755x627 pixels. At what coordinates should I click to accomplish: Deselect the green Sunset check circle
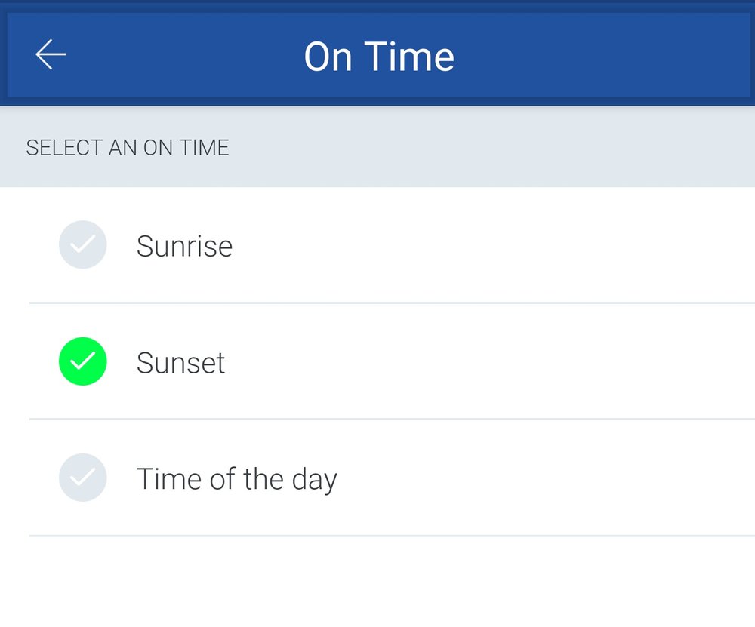pyautogui.click(x=83, y=361)
